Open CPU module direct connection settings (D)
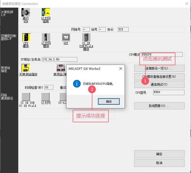Screen dimensions: 191x173 point(159,77)
